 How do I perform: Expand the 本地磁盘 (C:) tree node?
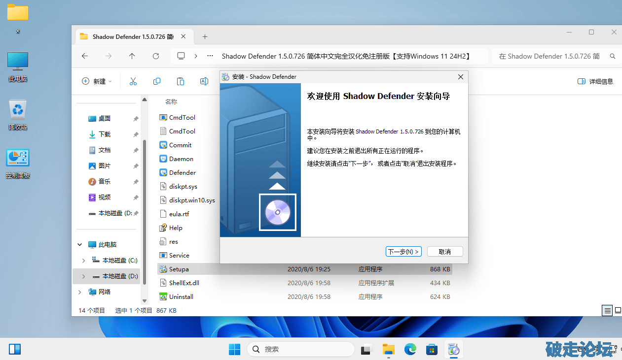[x=83, y=261]
